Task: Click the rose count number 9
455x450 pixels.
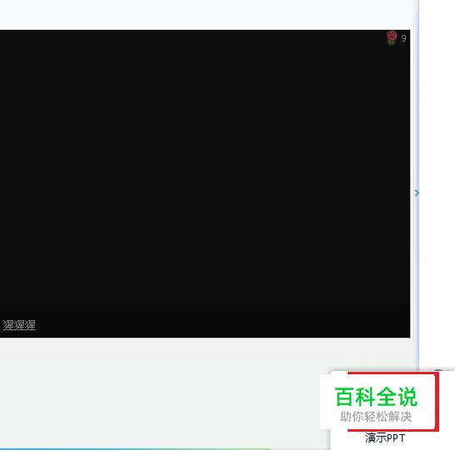Action: 403,38
